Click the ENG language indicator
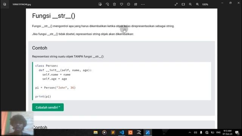The width and height of the screenshot is (242, 136). [219, 133]
